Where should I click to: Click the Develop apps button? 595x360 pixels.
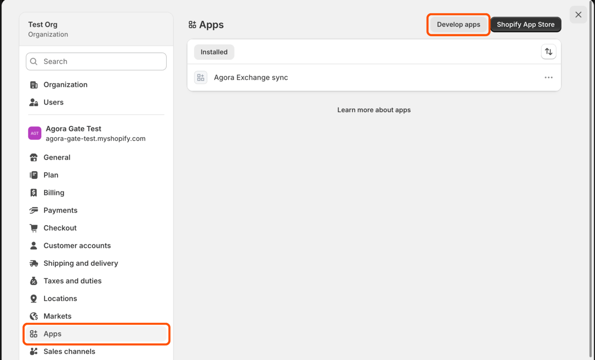point(459,25)
